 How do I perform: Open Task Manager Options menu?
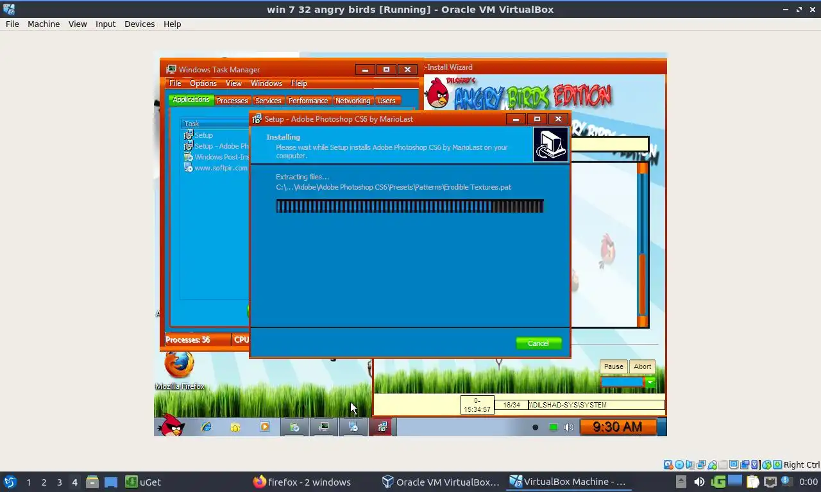[x=203, y=83]
